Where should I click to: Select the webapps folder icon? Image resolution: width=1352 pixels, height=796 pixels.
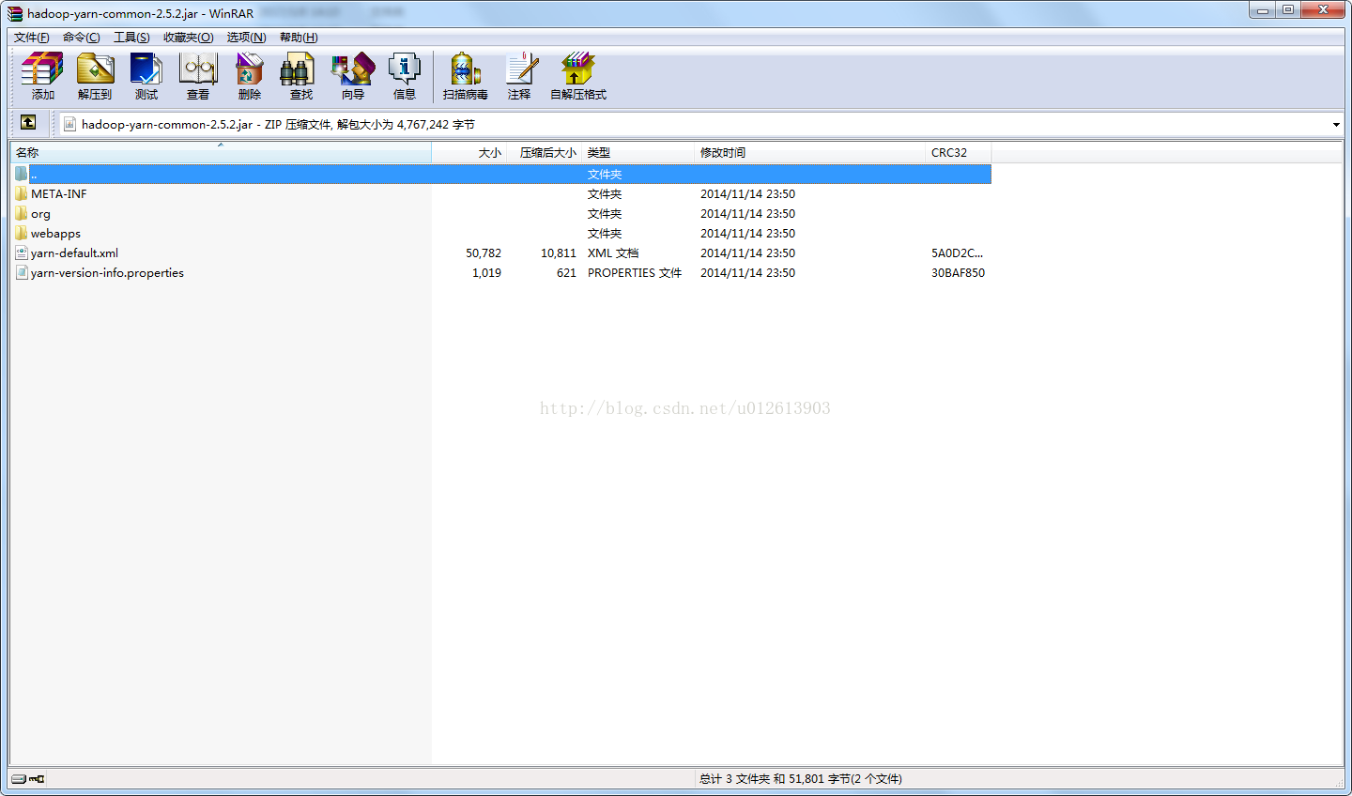(x=22, y=233)
